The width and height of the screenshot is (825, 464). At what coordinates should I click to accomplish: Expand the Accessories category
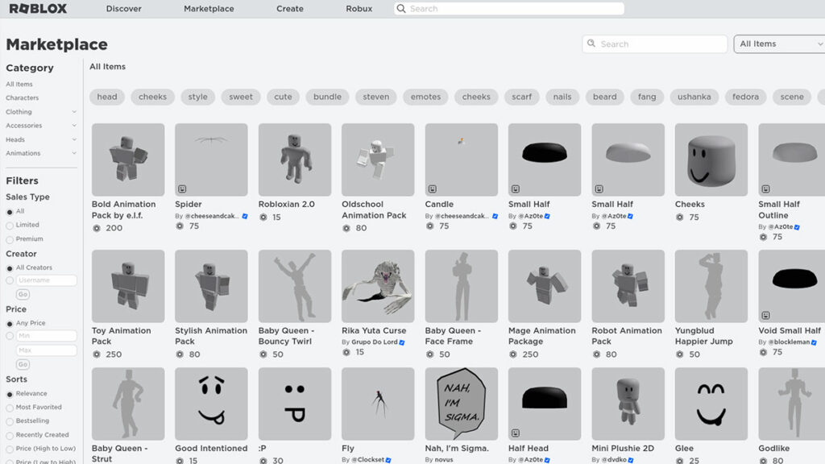click(23, 125)
